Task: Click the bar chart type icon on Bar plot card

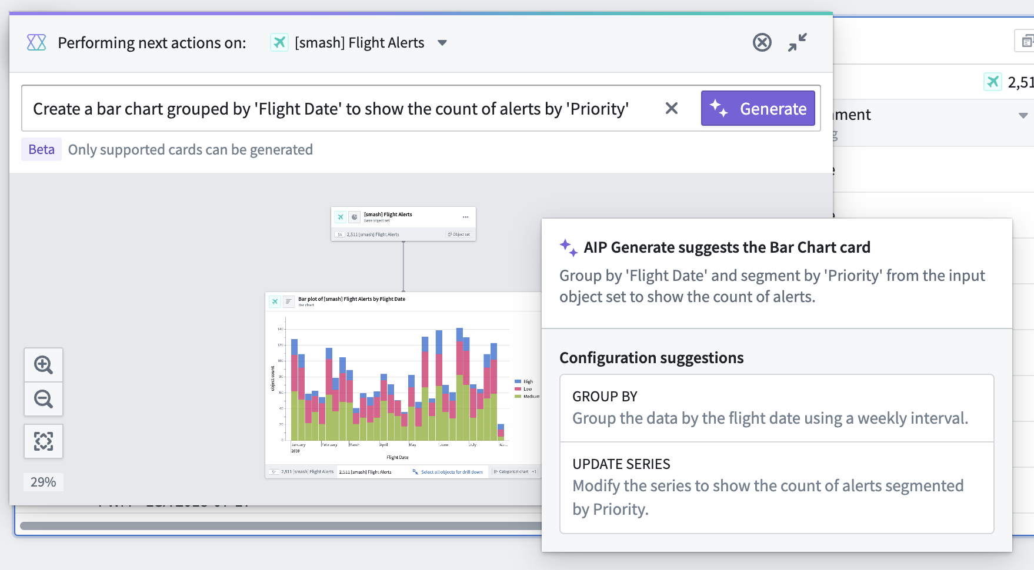Action: point(288,301)
